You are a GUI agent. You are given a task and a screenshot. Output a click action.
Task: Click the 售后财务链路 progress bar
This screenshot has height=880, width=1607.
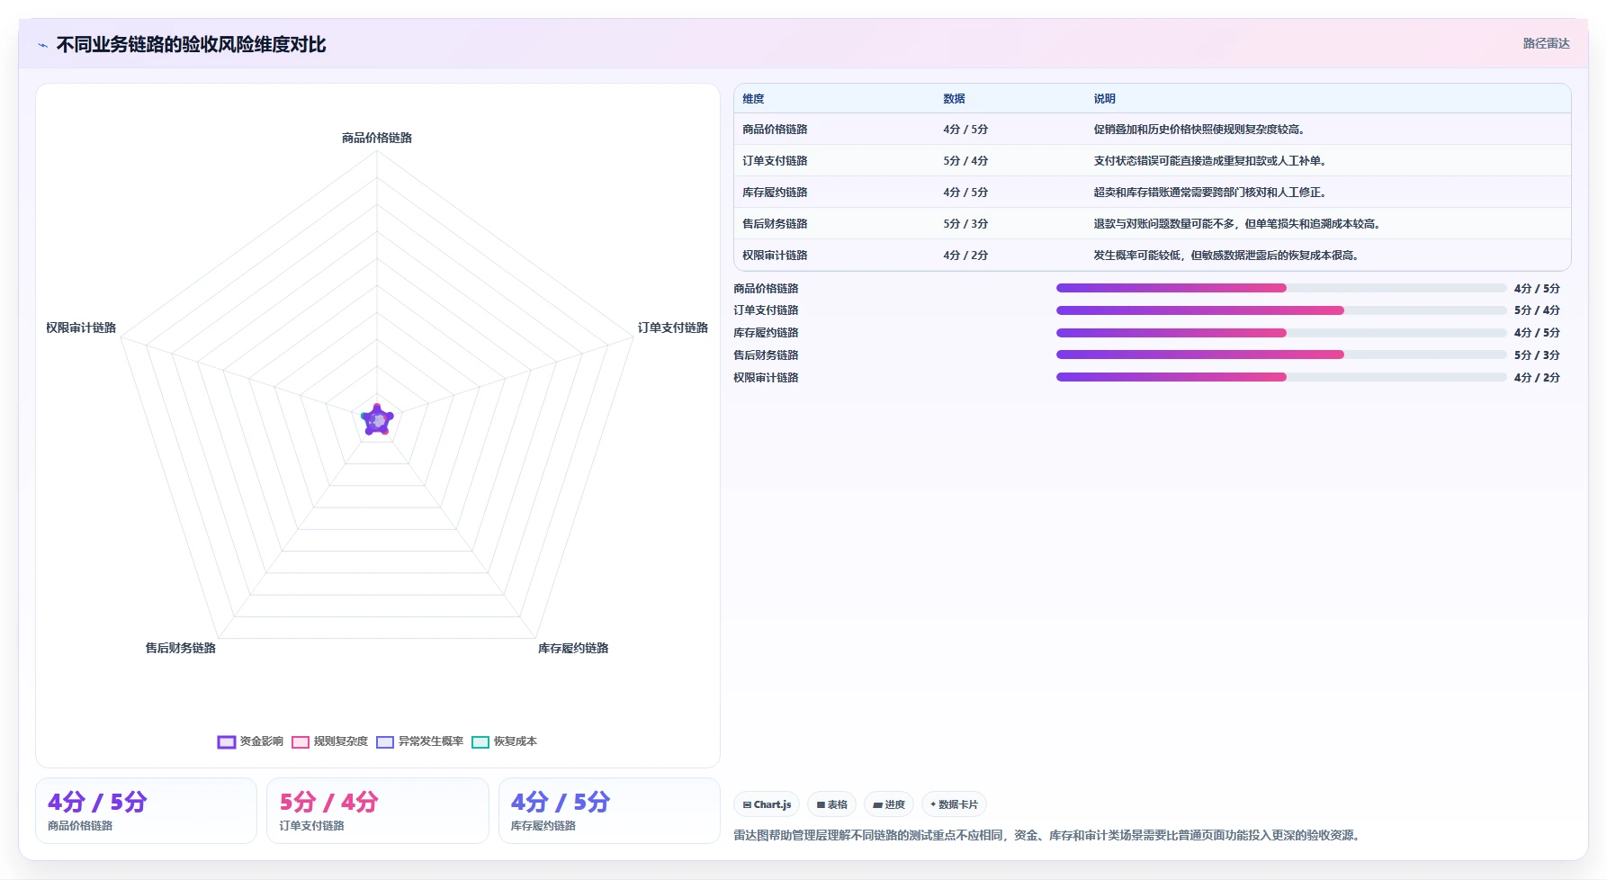click(1281, 355)
